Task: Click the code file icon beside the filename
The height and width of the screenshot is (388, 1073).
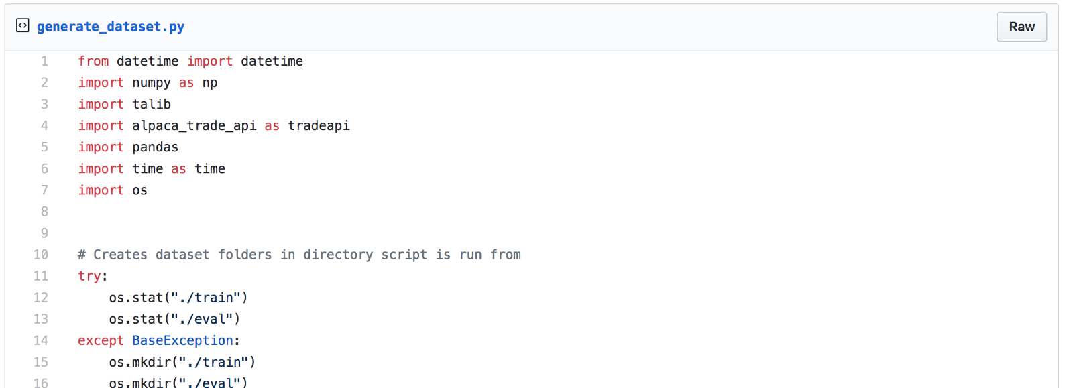Action: 23,26
